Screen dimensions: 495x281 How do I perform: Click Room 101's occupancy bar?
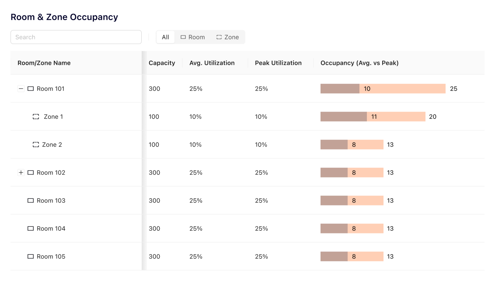tap(383, 89)
